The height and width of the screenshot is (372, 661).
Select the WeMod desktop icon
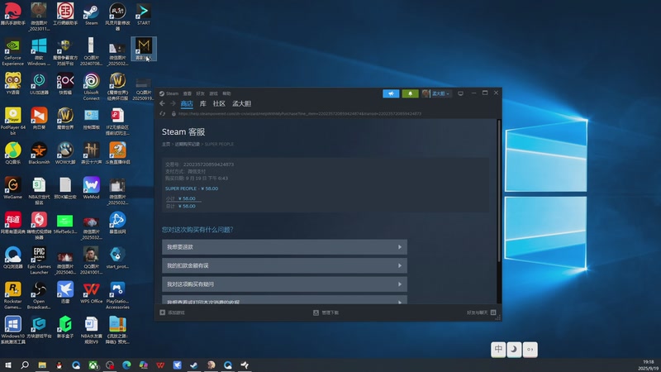91,188
